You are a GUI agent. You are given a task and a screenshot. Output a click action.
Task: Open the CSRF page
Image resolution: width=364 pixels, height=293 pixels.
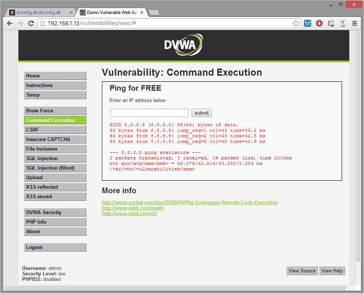pos(55,130)
